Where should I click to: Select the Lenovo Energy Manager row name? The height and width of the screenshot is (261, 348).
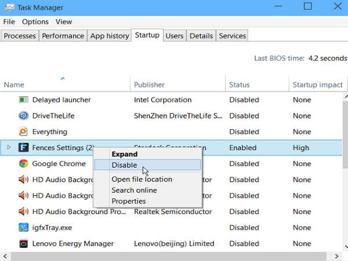point(73,244)
